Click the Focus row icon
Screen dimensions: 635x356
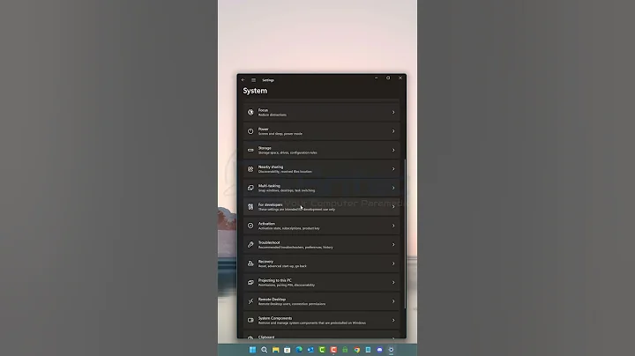coord(250,112)
